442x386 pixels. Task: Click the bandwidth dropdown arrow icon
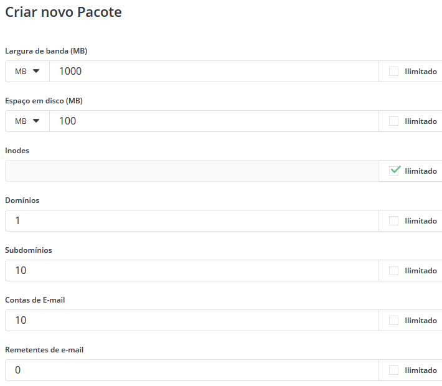36,71
